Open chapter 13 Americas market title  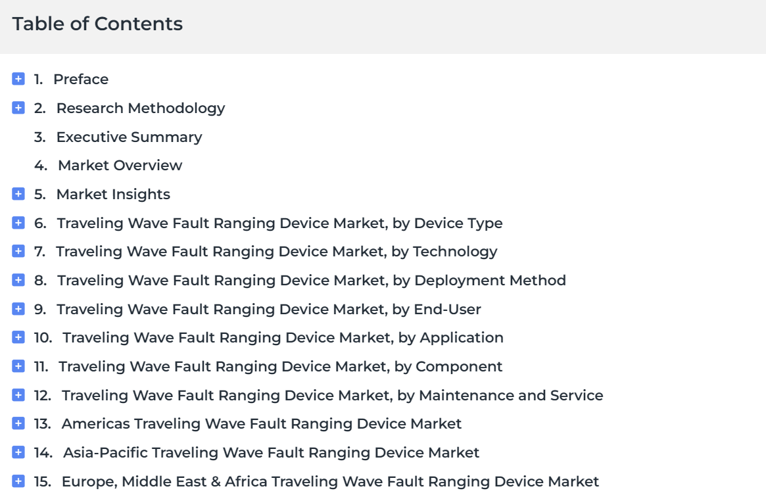coord(261,423)
